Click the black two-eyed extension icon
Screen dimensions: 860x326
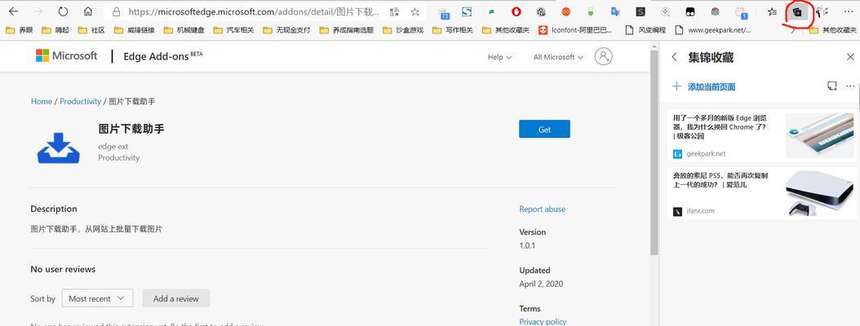[690, 11]
